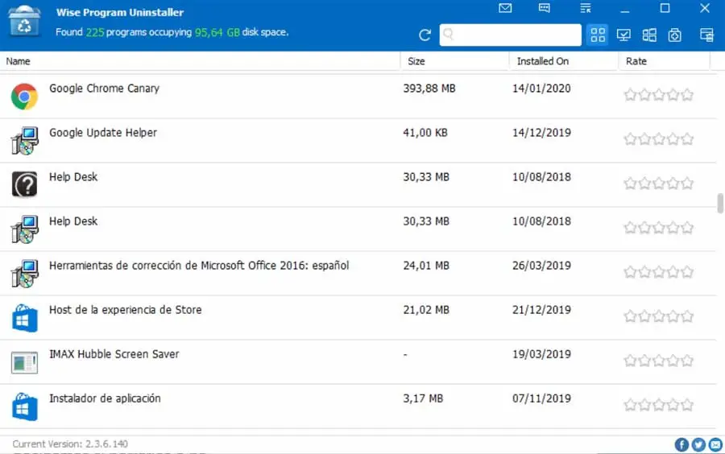Click the 21,02 MB size value
The height and width of the screenshot is (454, 725).
coord(426,311)
